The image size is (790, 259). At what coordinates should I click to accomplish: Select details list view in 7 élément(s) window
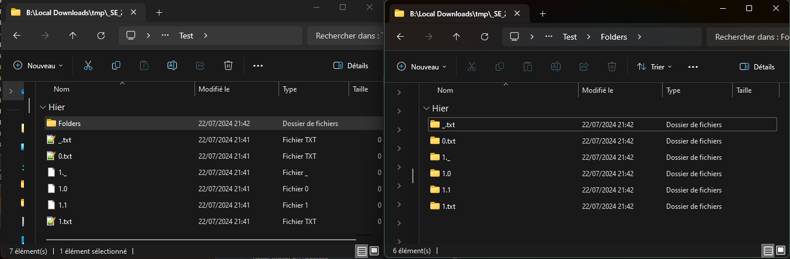[362, 251]
